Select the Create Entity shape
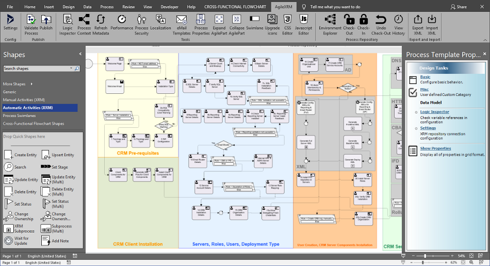This screenshot has width=490, height=266. point(21,155)
